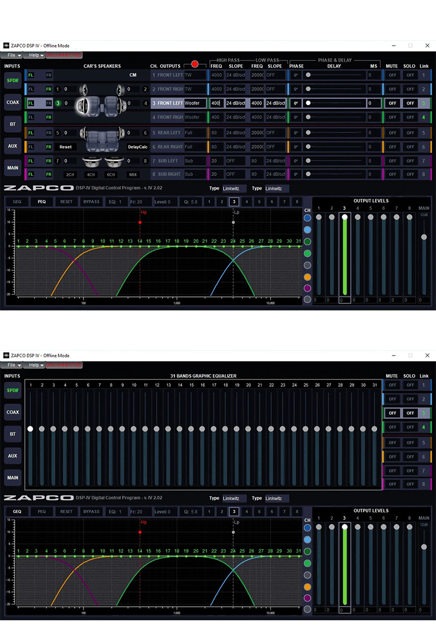The width and height of the screenshot is (436, 629).
Task: Open Sub type dropdown for SUB LEFT channel
Action: tap(195, 161)
